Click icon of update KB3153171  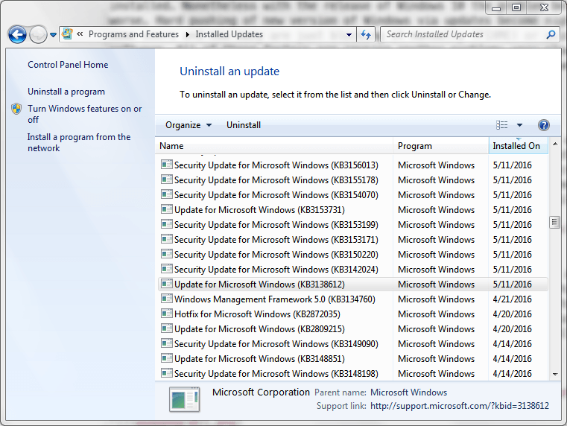pos(166,239)
